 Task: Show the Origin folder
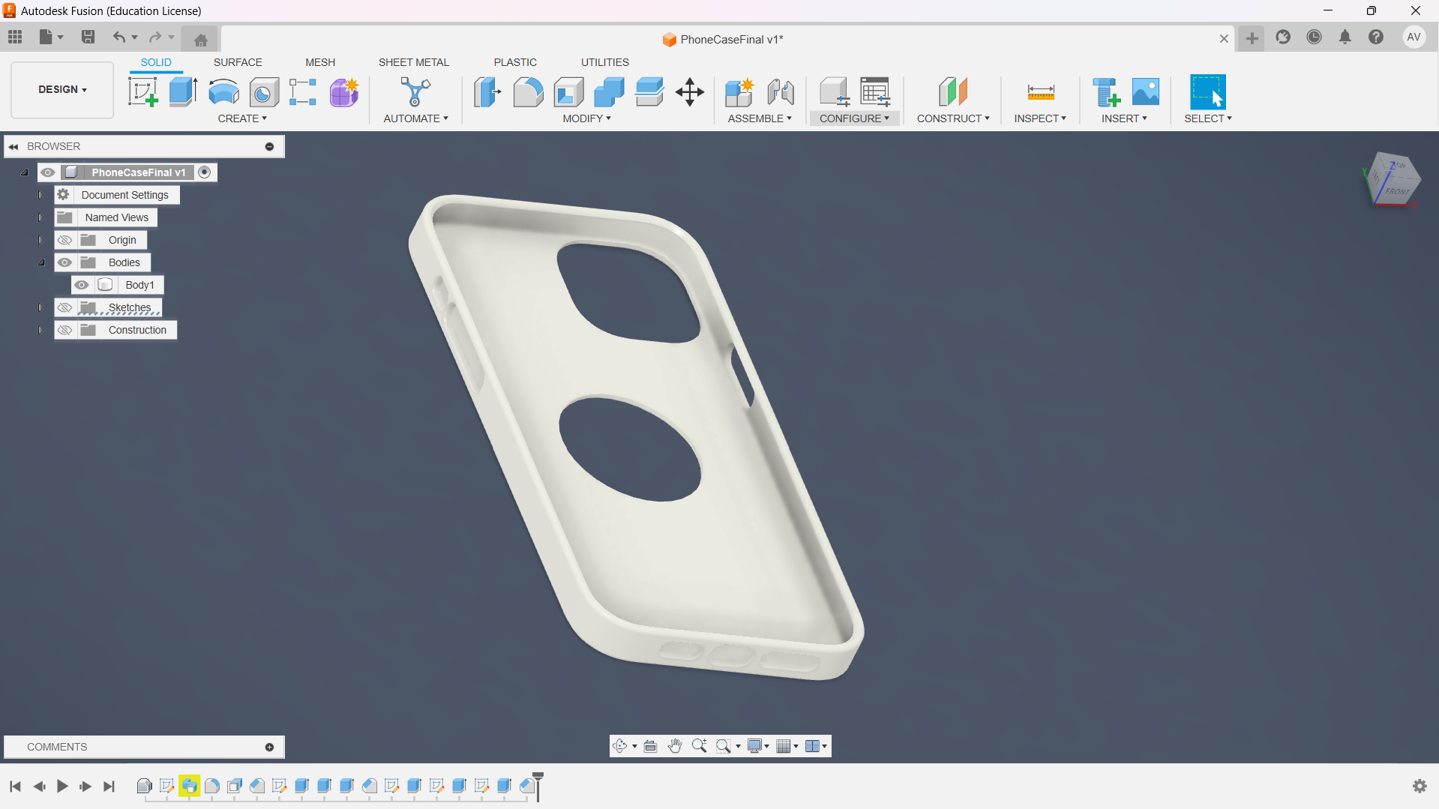(65, 240)
